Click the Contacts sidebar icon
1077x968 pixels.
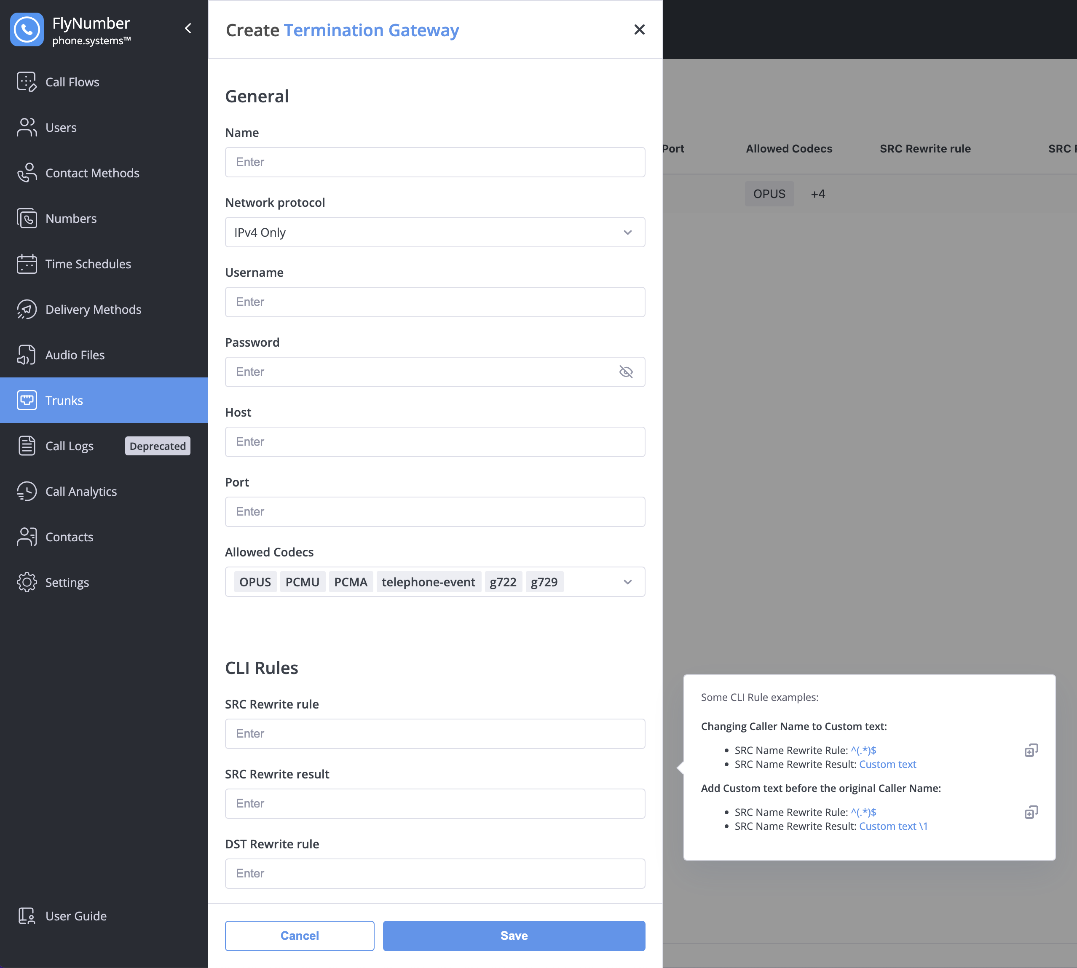point(27,537)
